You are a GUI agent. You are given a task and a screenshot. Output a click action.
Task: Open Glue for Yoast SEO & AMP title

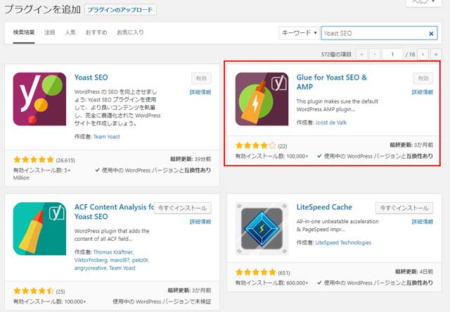pos(331,82)
